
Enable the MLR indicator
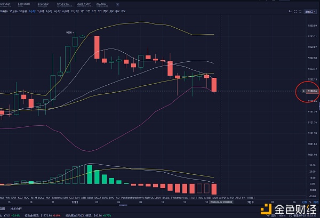point(215,198)
